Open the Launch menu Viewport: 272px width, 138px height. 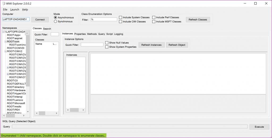(15, 10)
